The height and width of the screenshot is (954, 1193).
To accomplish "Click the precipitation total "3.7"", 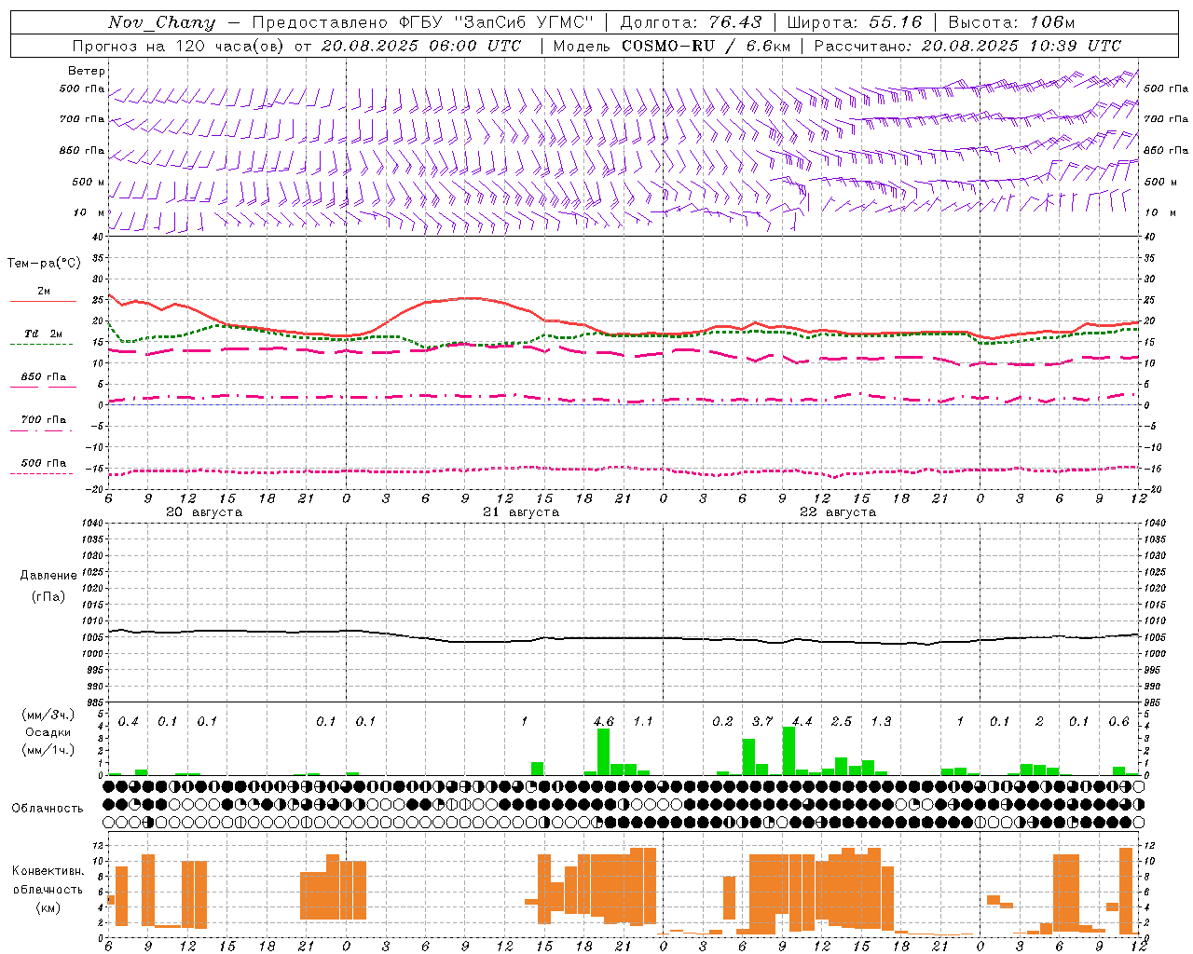I will tap(762, 721).
